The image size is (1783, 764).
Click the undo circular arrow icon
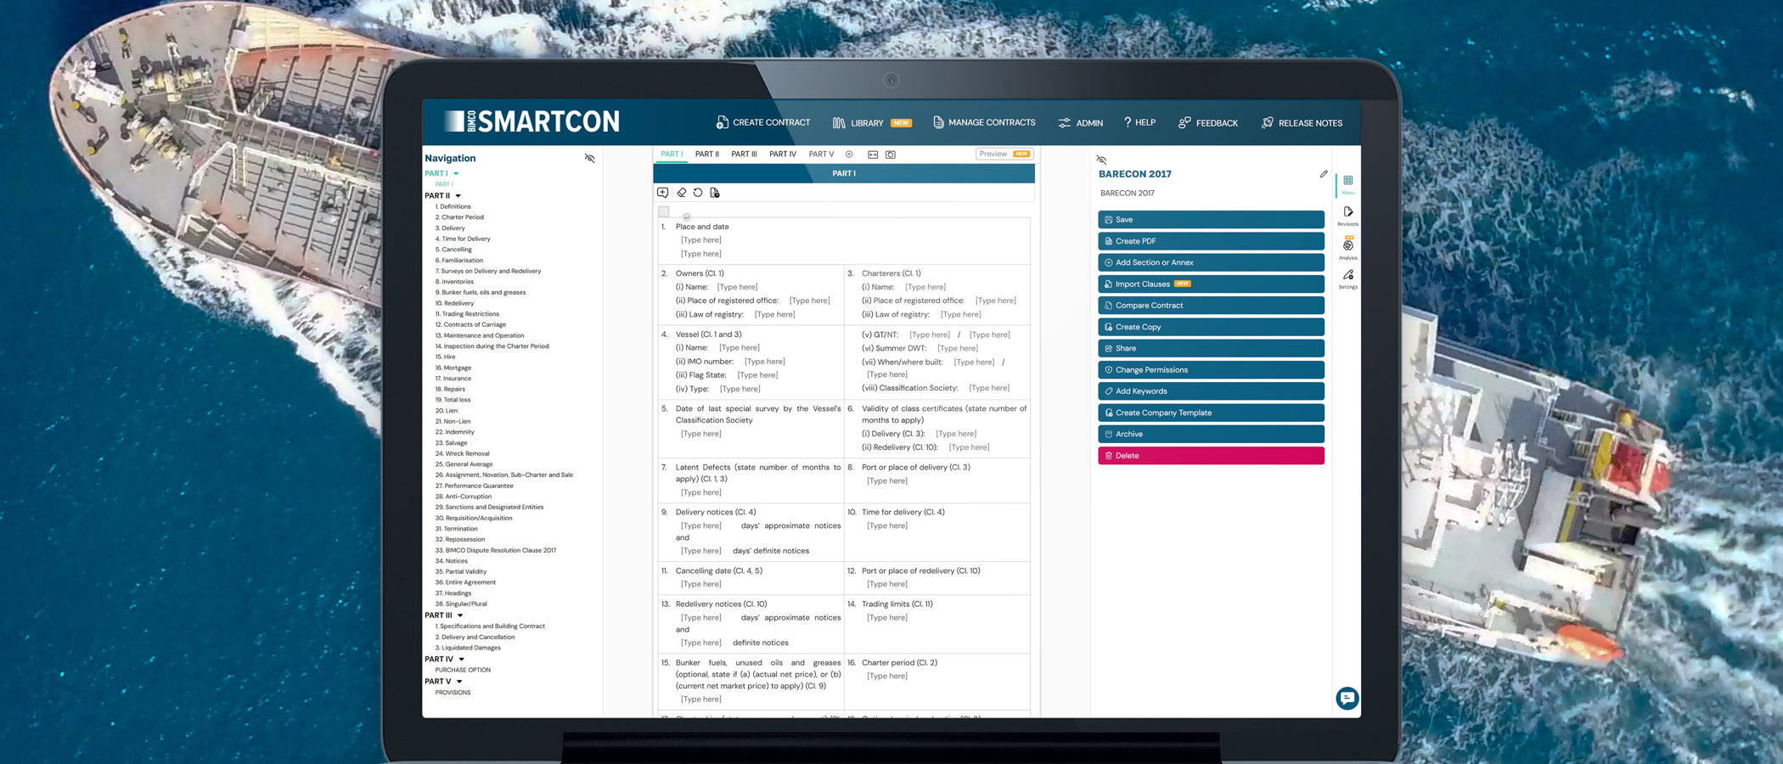pos(698,193)
